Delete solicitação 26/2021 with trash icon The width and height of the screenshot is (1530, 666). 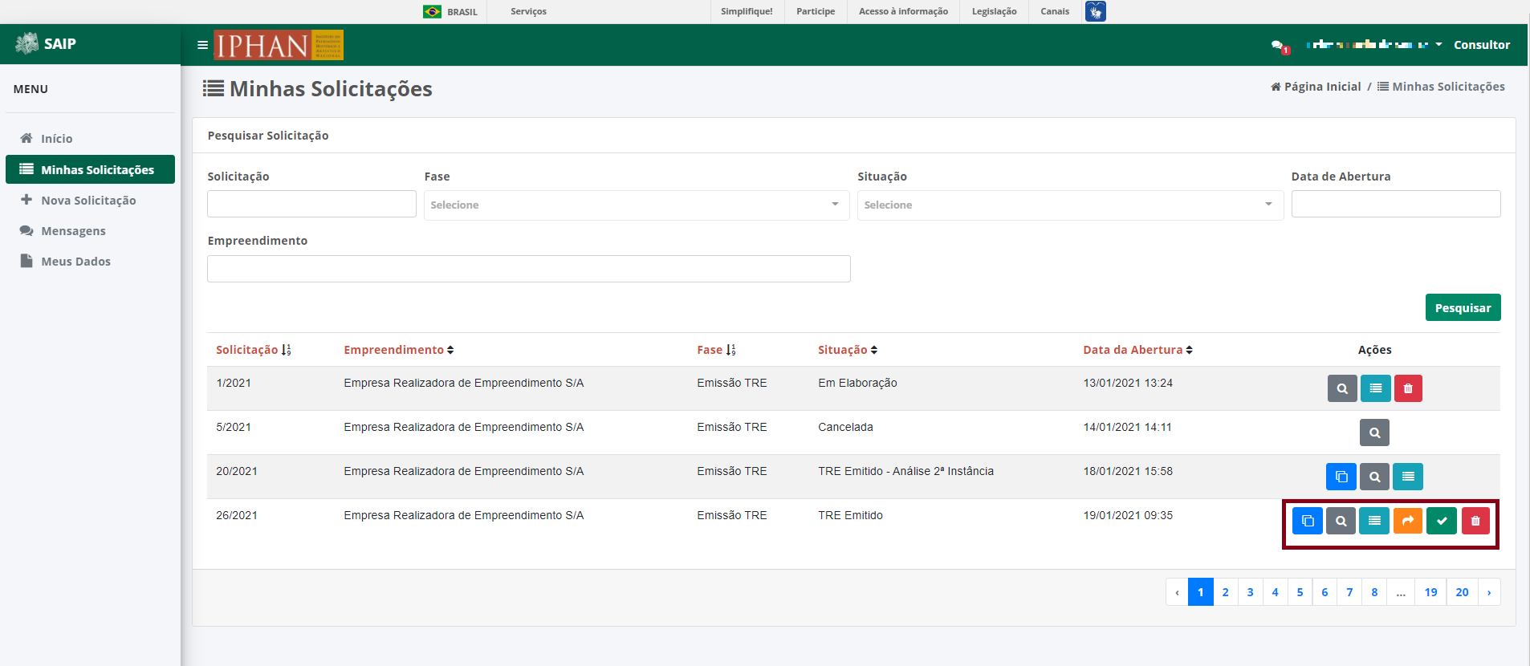(x=1475, y=521)
